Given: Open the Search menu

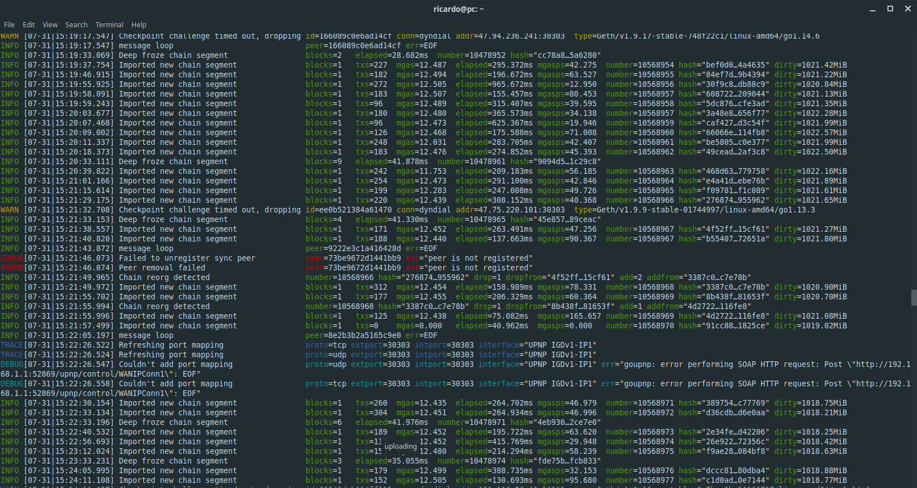Looking at the screenshot, I should click(x=76, y=24).
